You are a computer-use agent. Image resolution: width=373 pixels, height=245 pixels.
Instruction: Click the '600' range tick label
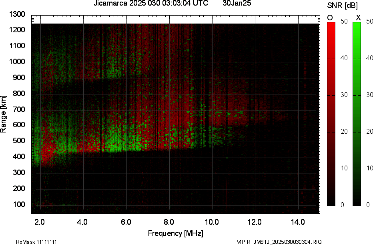click(19, 125)
